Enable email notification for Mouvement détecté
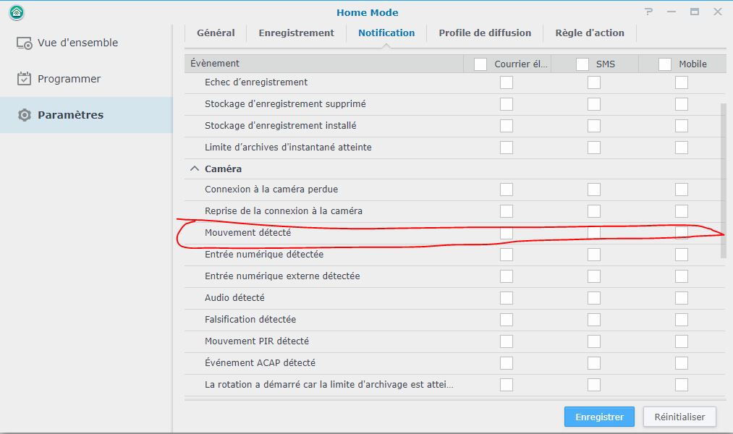Image resolution: width=733 pixels, height=434 pixels. click(507, 233)
